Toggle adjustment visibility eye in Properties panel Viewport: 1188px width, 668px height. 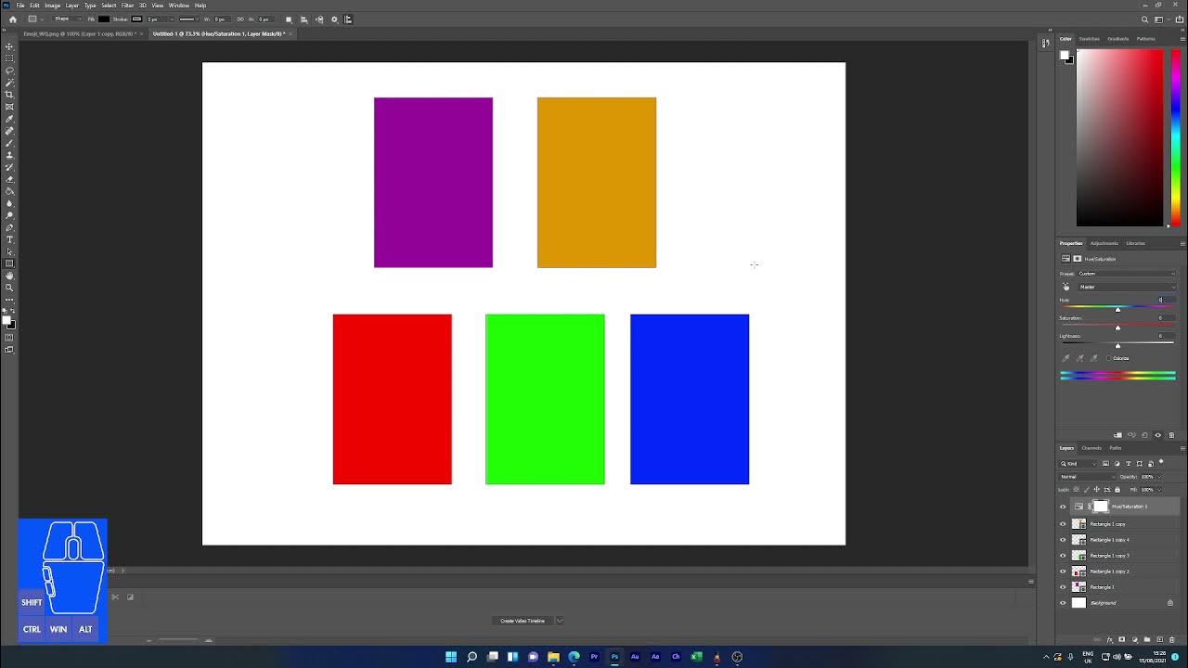point(1158,435)
